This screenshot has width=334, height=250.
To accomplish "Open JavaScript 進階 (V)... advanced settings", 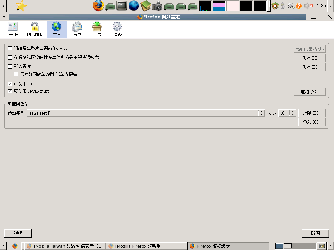I will click(310, 92).
